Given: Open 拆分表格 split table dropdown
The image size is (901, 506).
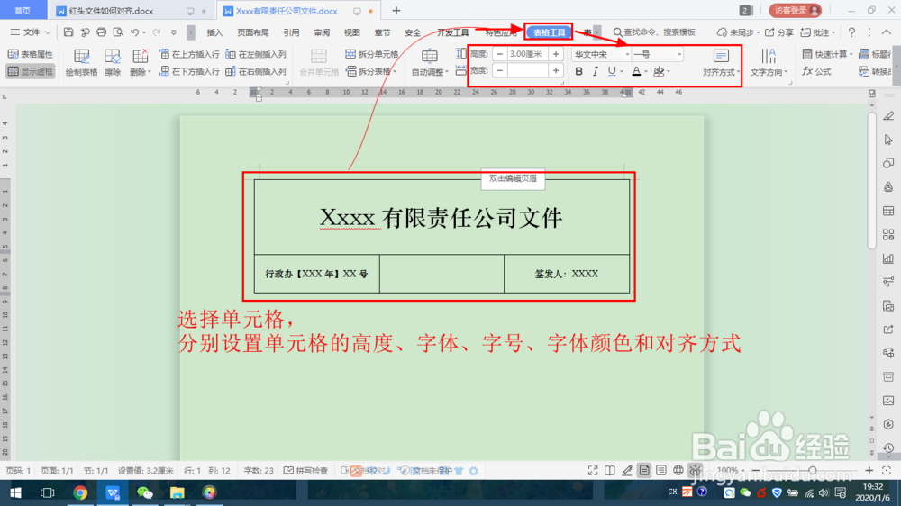Looking at the screenshot, I should (372, 71).
